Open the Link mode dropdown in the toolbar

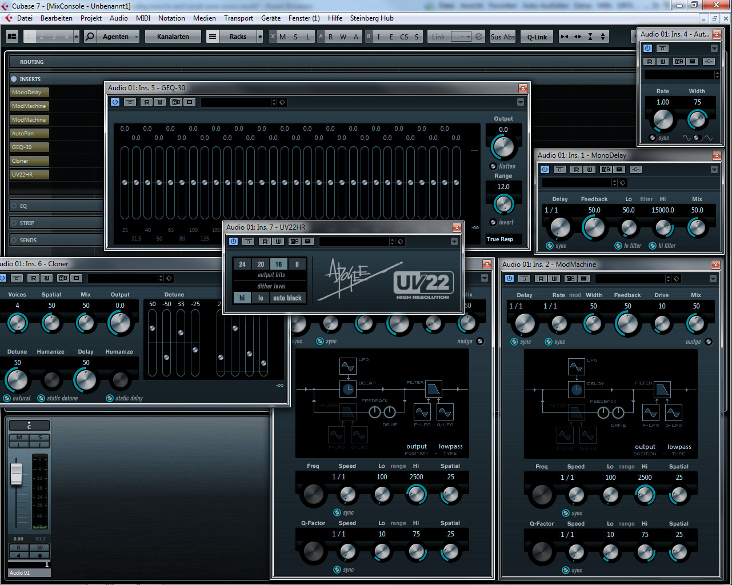[x=461, y=37]
